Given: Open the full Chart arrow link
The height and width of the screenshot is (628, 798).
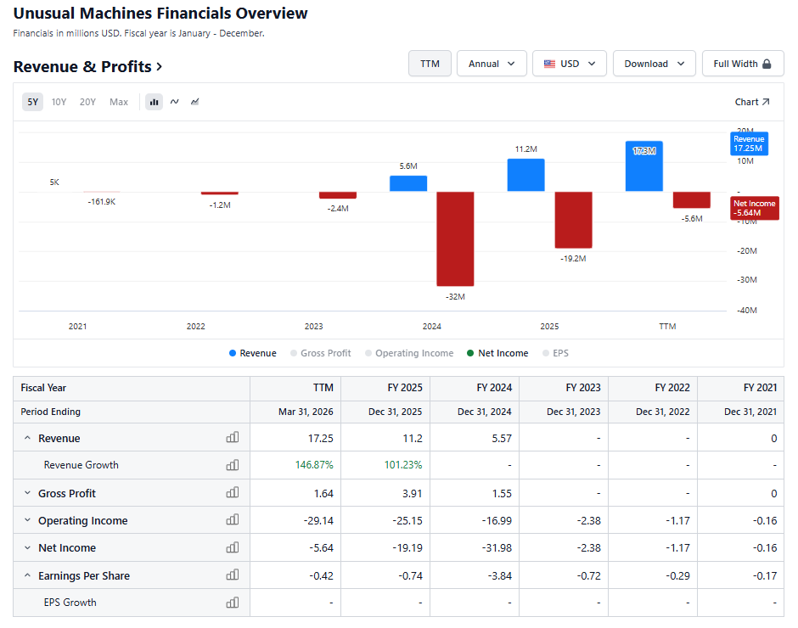Looking at the screenshot, I should pyautogui.click(x=752, y=102).
